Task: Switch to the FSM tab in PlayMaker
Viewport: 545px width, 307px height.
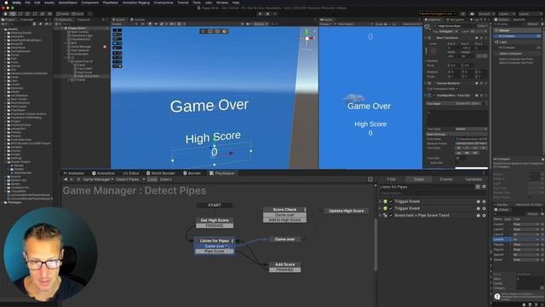Action: tap(391, 179)
